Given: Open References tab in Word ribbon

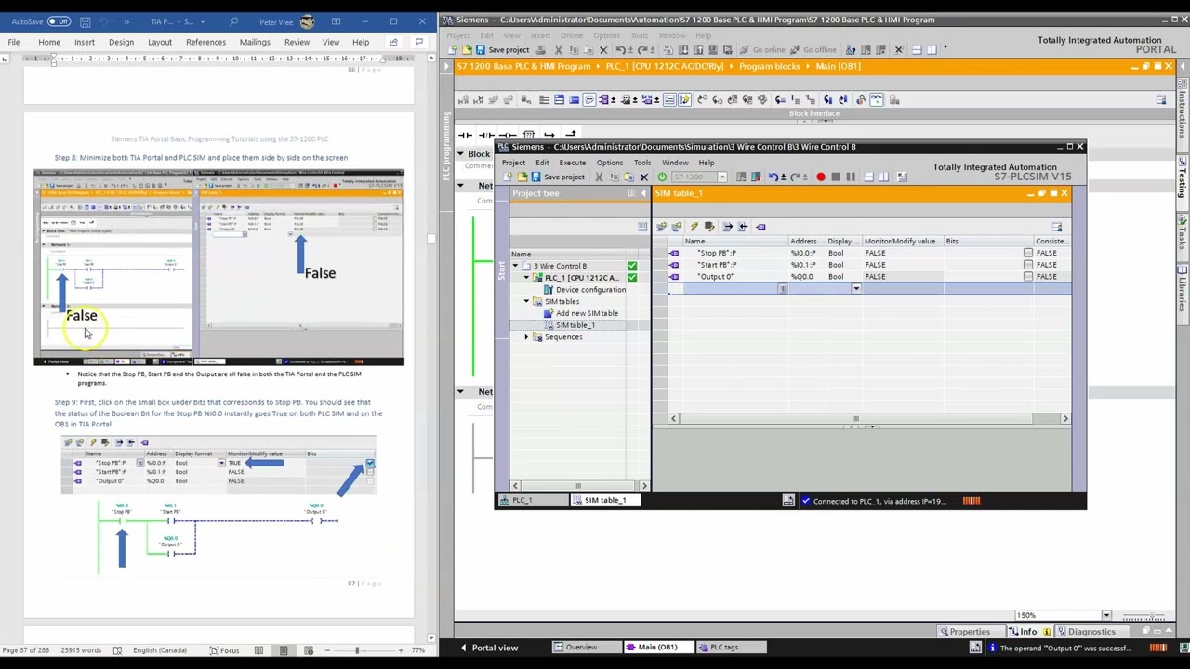Looking at the screenshot, I should 205,42.
